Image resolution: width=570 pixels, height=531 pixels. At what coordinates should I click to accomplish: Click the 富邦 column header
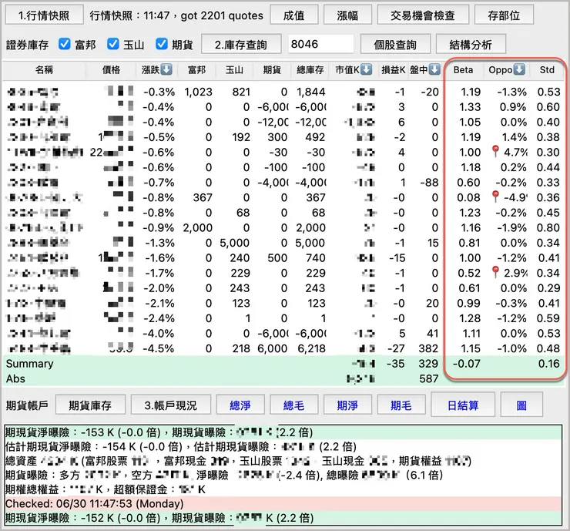pos(197,69)
